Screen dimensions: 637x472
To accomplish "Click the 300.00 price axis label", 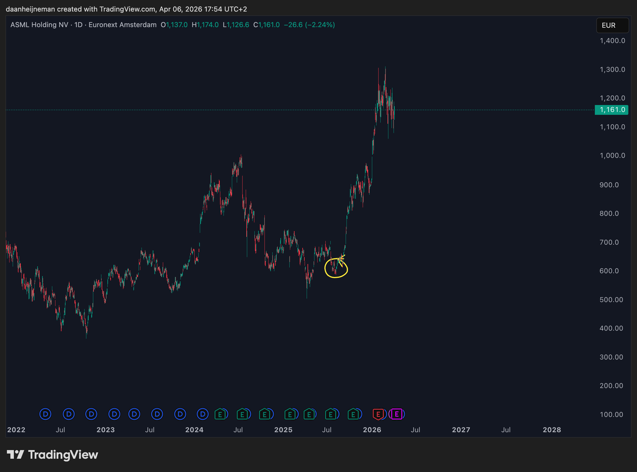I will pos(611,357).
